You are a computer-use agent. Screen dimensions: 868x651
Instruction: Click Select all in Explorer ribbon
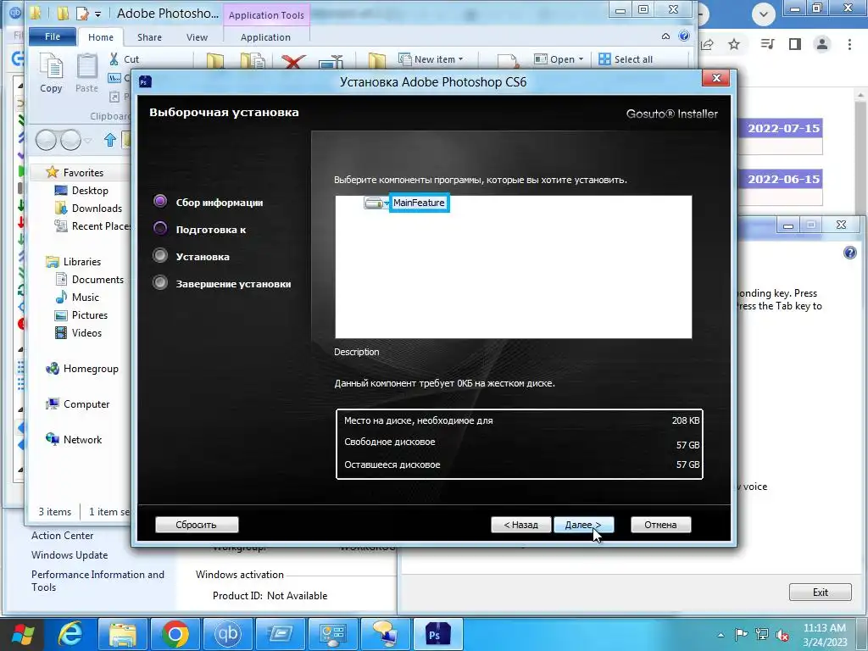pos(626,59)
